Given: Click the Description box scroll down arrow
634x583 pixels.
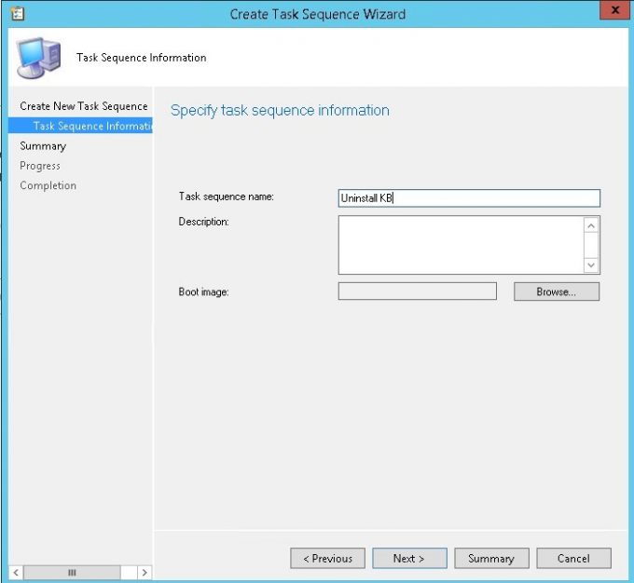Looking at the screenshot, I should [591, 265].
